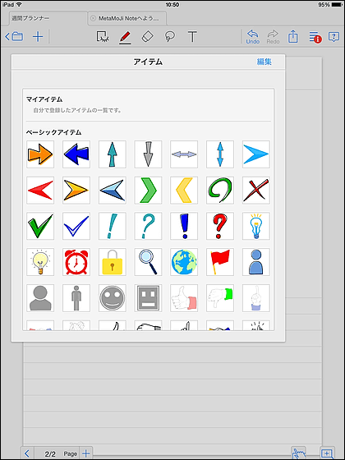This screenshot has height=460, width=345.
Task: Insert the red X cross item
Action: tap(256, 191)
